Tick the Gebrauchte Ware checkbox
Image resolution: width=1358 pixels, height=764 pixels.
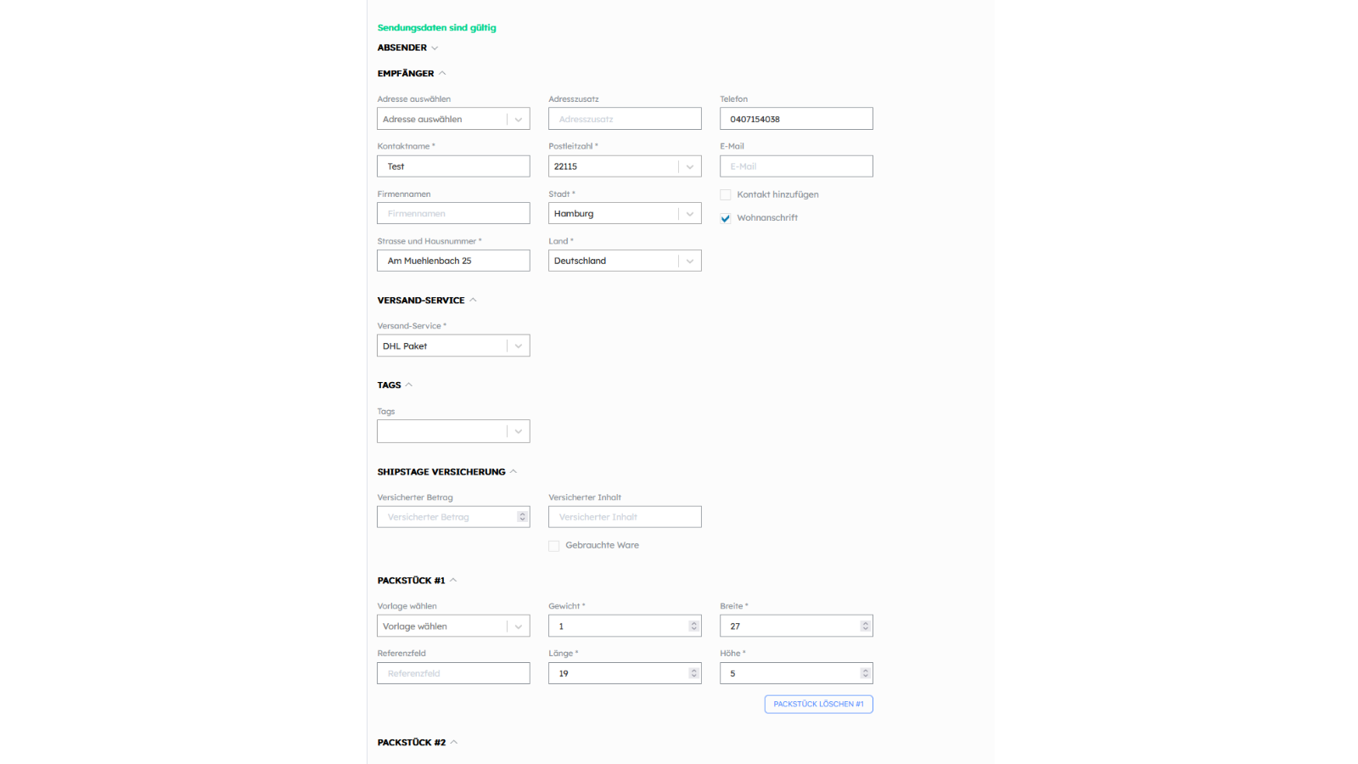click(x=554, y=546)
